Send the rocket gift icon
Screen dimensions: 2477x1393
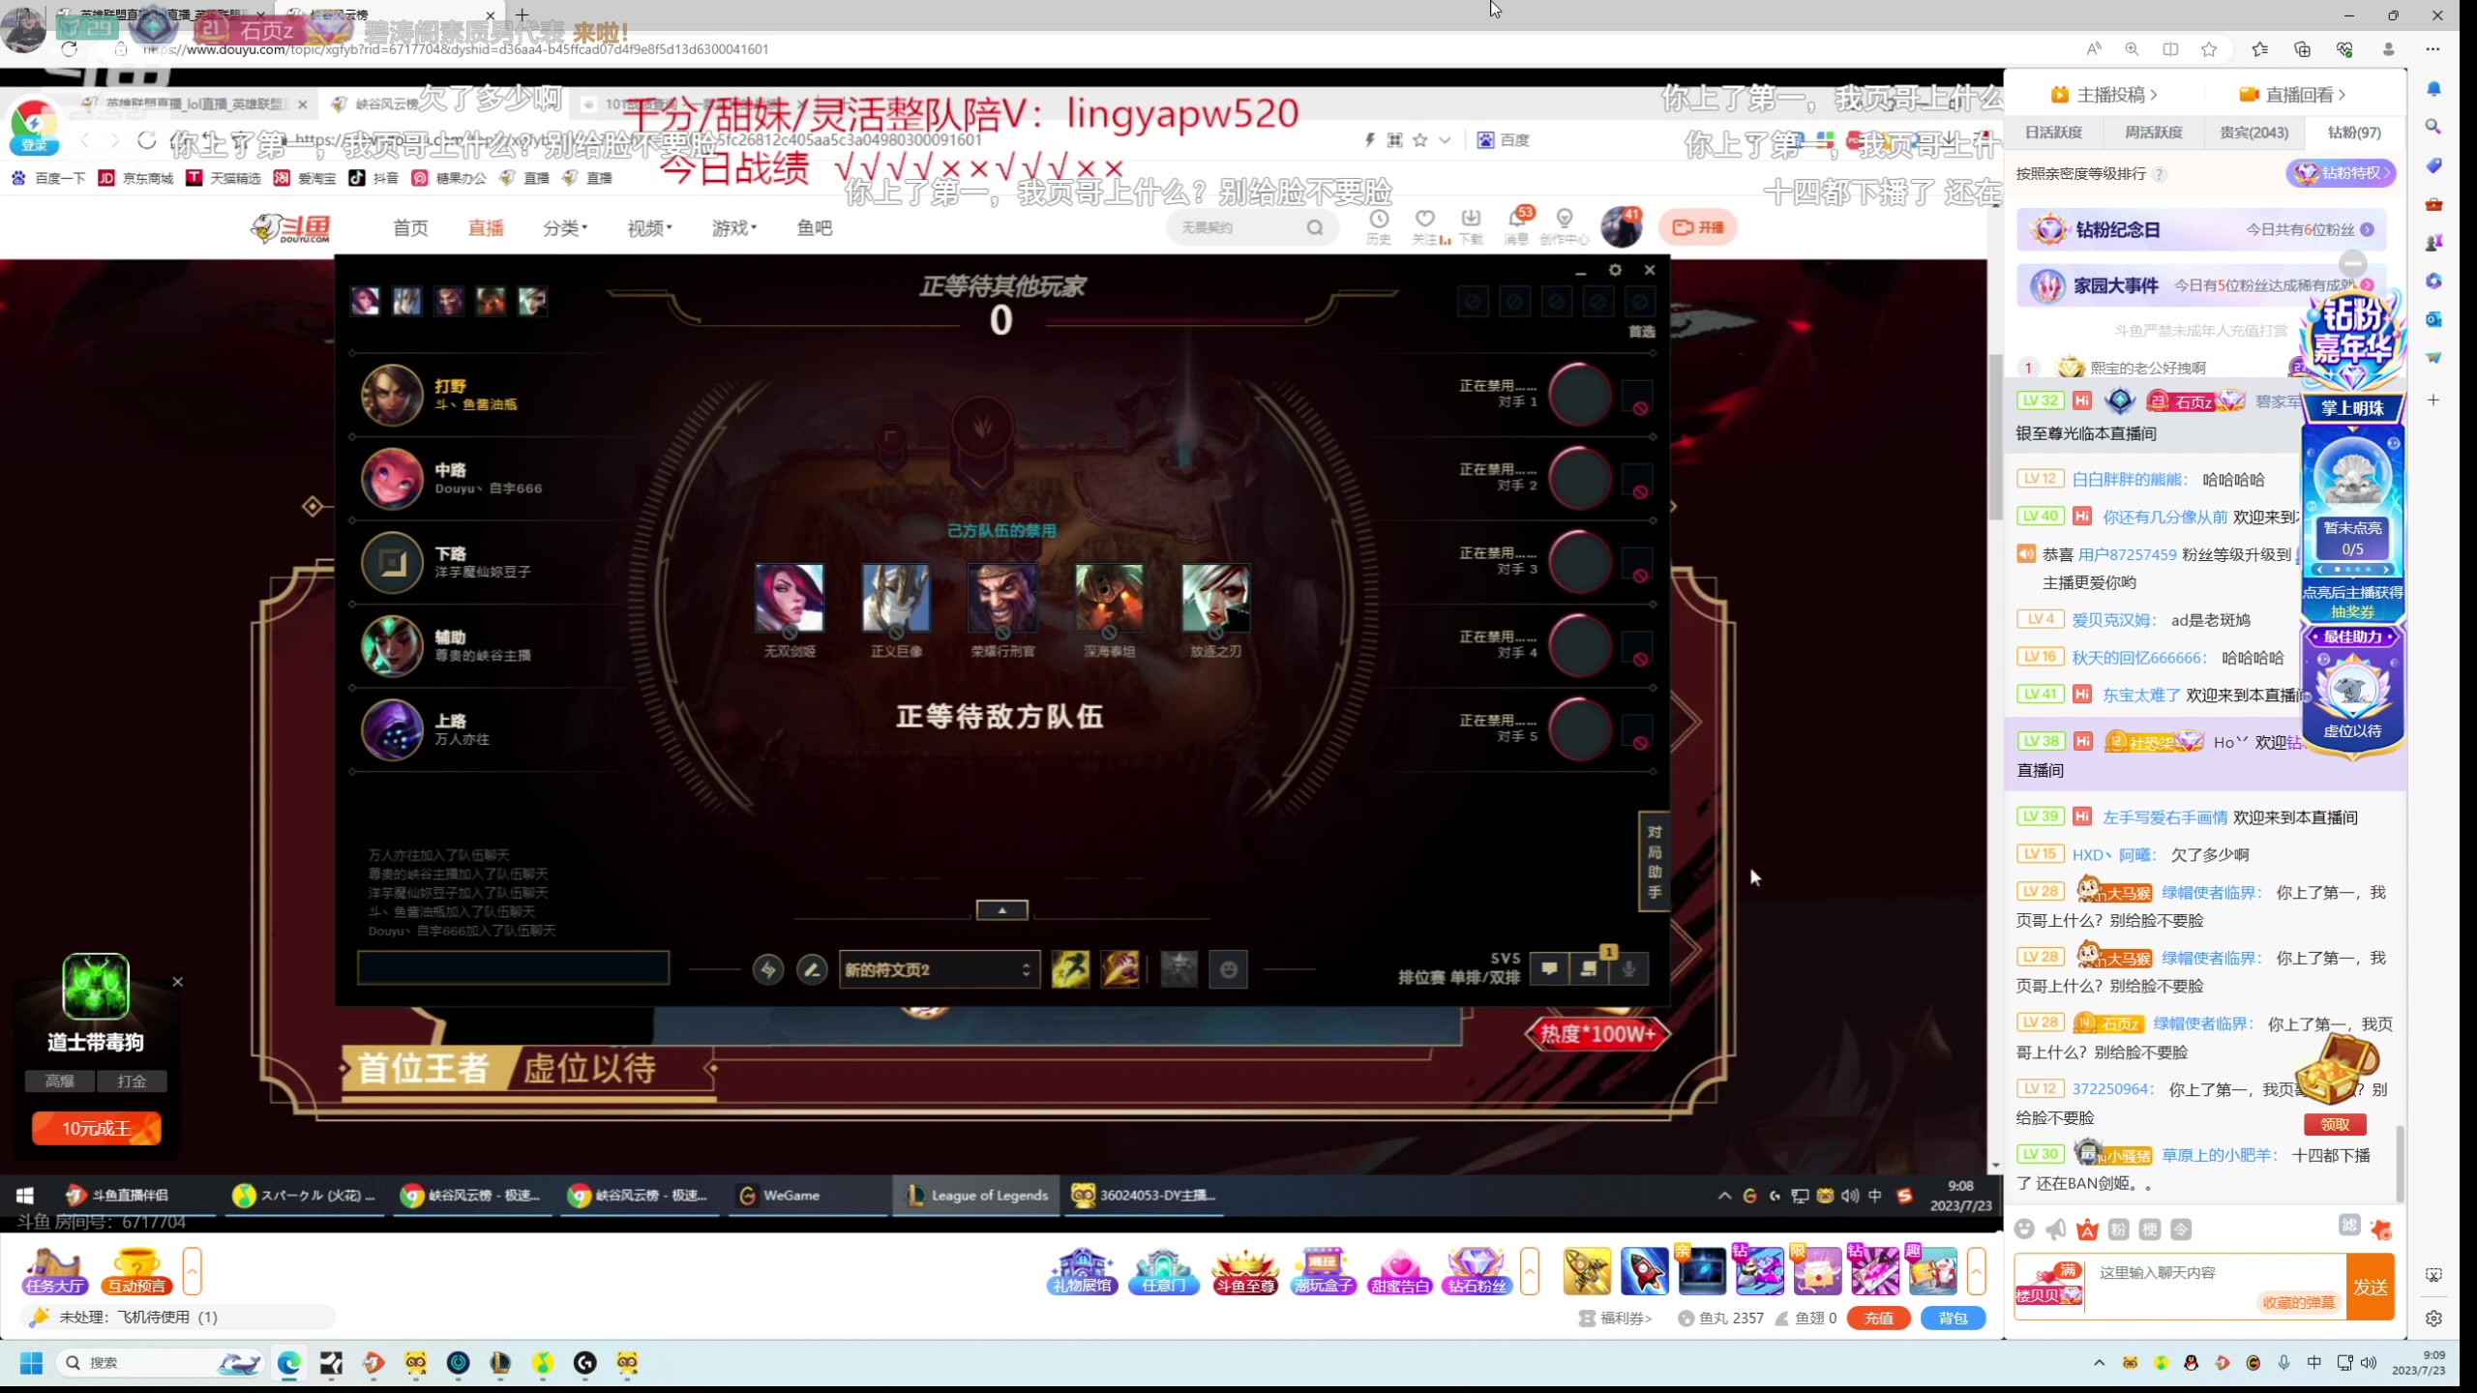(1644, 1271)
